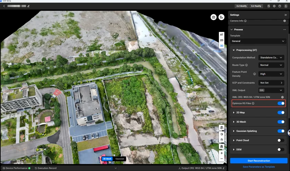Image resolution: width=290 pixels, height=171 pixels.
Task: Open Computation Method dropdown
Action: coord(271,57)
